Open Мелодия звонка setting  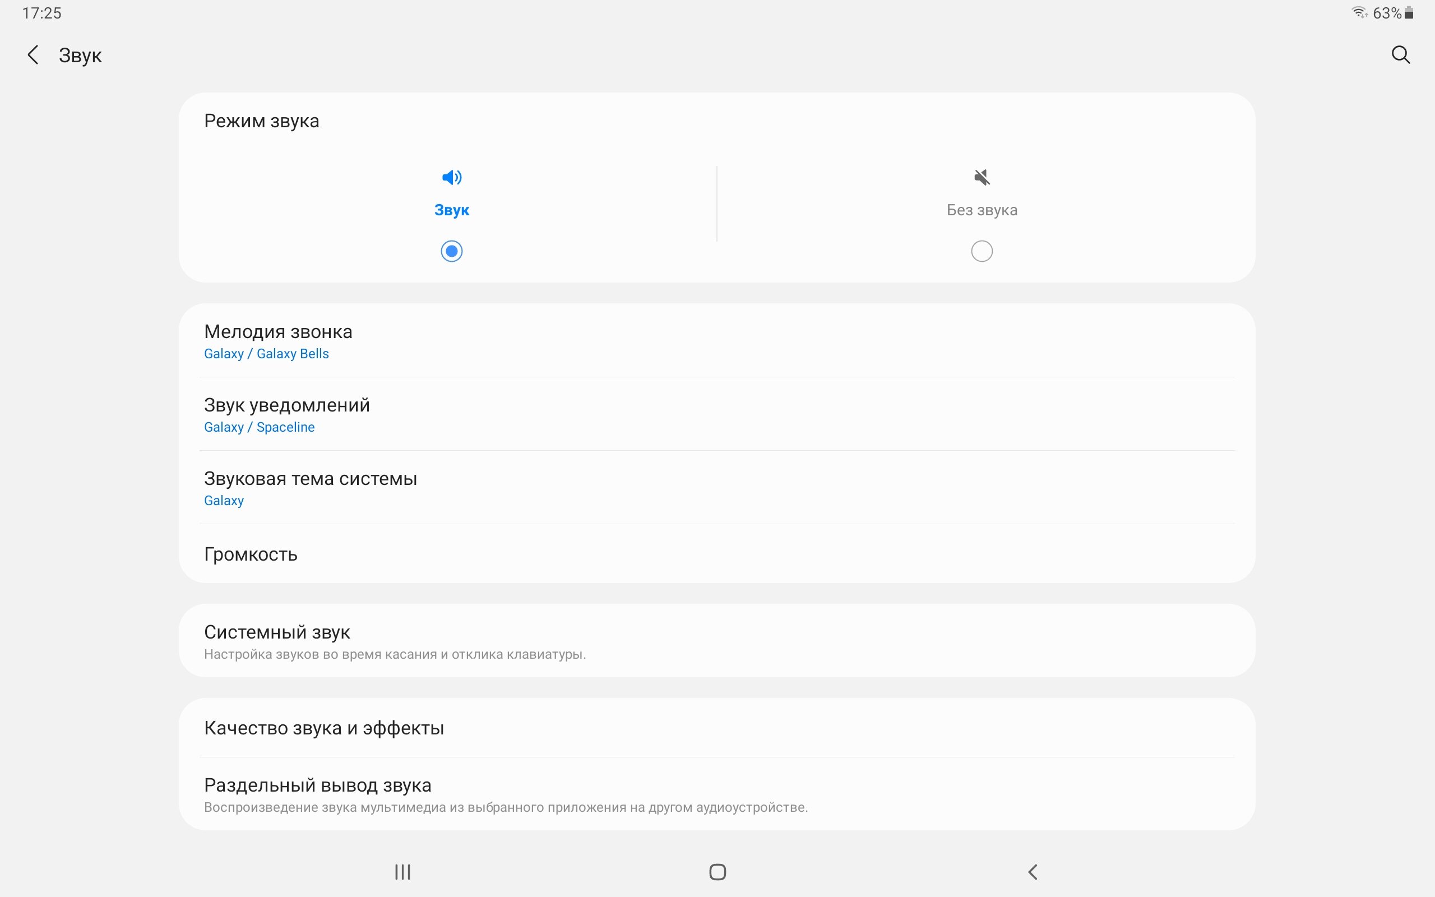pos(717,340)
